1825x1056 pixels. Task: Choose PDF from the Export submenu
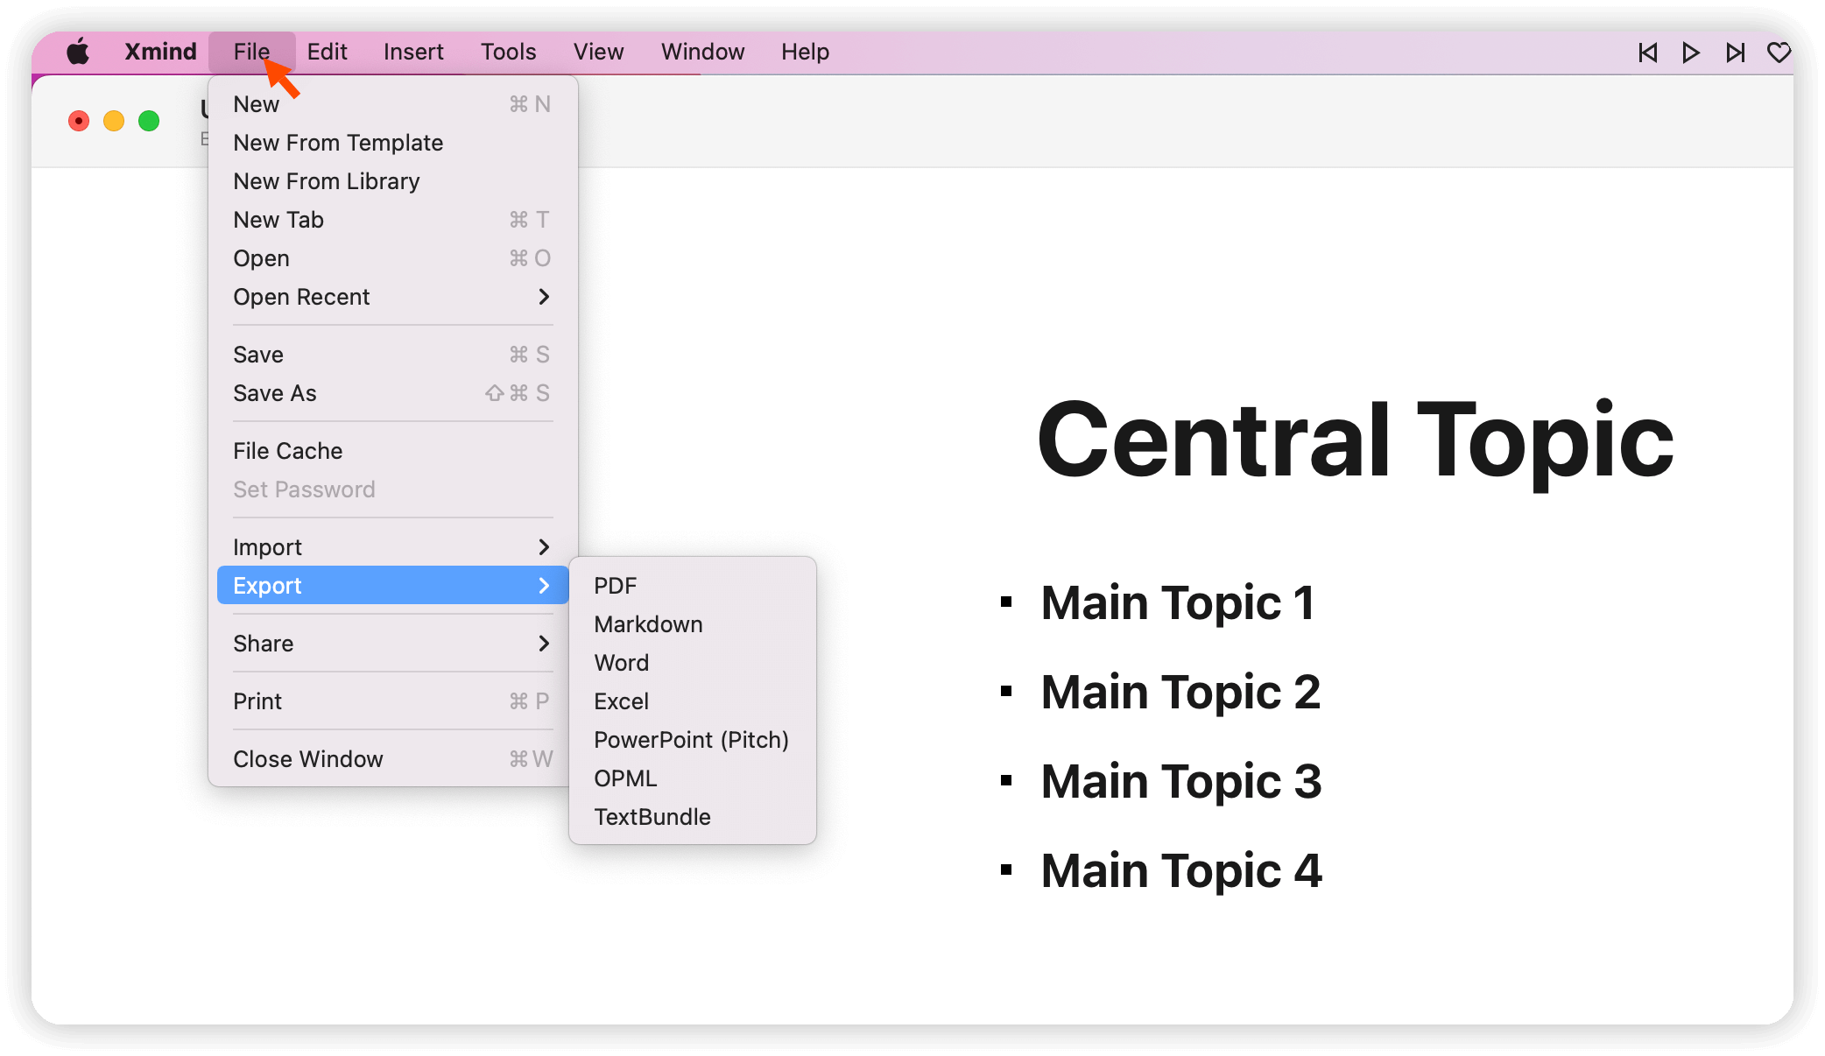click(x=615, y=586)
